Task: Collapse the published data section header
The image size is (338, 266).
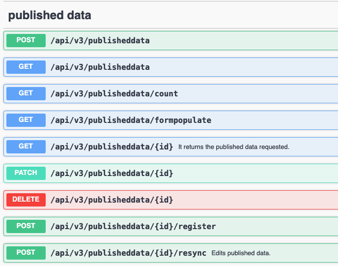Action: click(50, 15)
